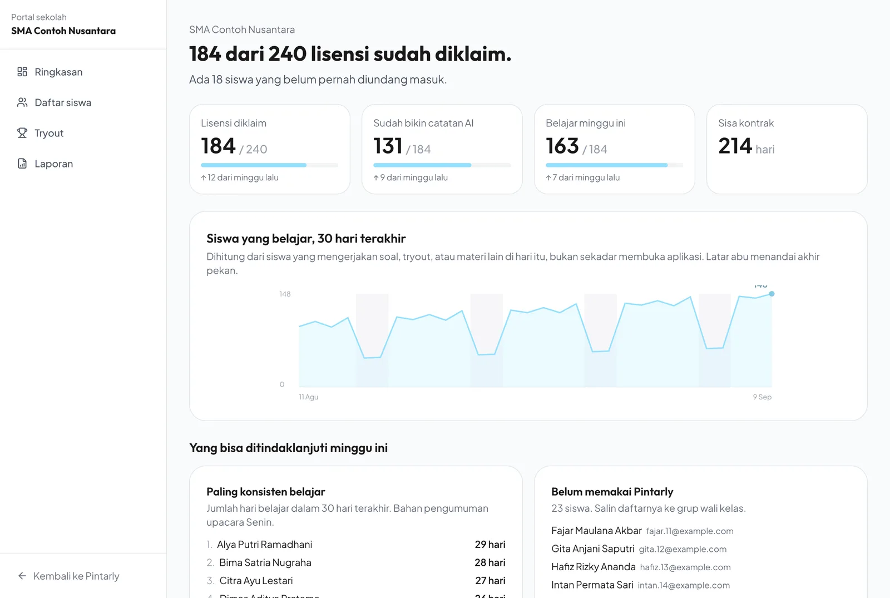Click email intan.14@example.com

click(684, 585)
